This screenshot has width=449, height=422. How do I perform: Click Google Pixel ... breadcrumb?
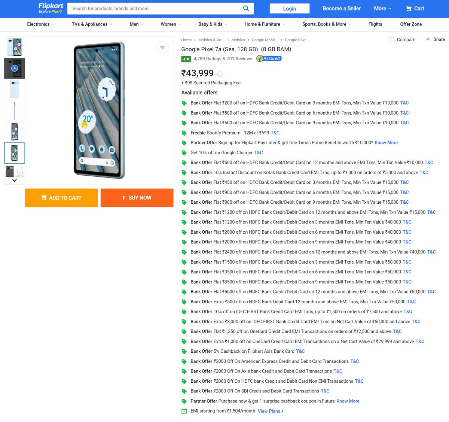point(297,40)
